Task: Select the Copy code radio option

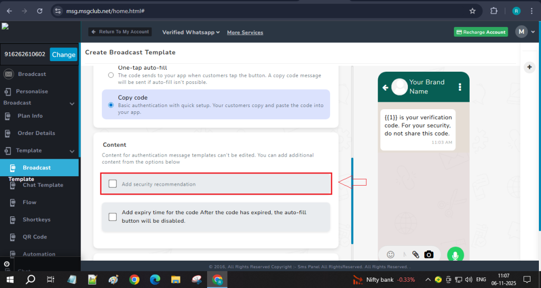Action: [111, 105]
